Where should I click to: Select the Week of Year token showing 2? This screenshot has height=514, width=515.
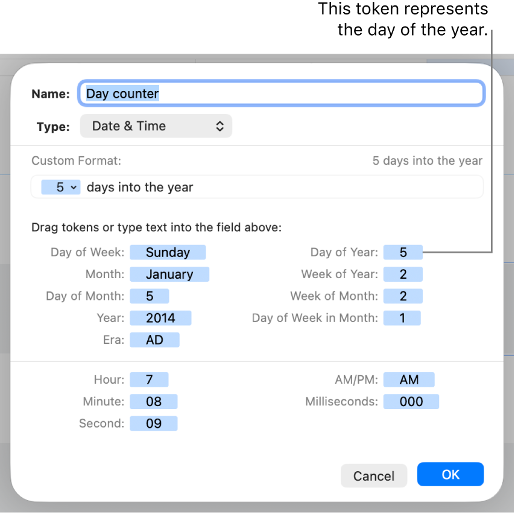(x=403, y=274)
